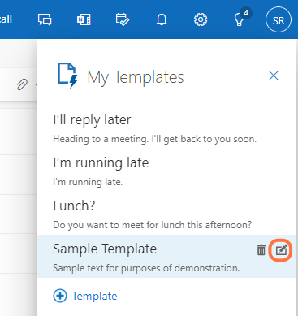Click the Template link to add new
This screenshot has width=298, height=316.
94,296
